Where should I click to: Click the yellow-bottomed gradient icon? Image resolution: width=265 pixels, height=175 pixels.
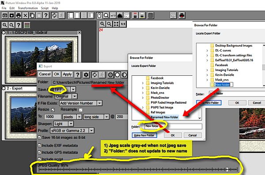click(x=142, y=16)
